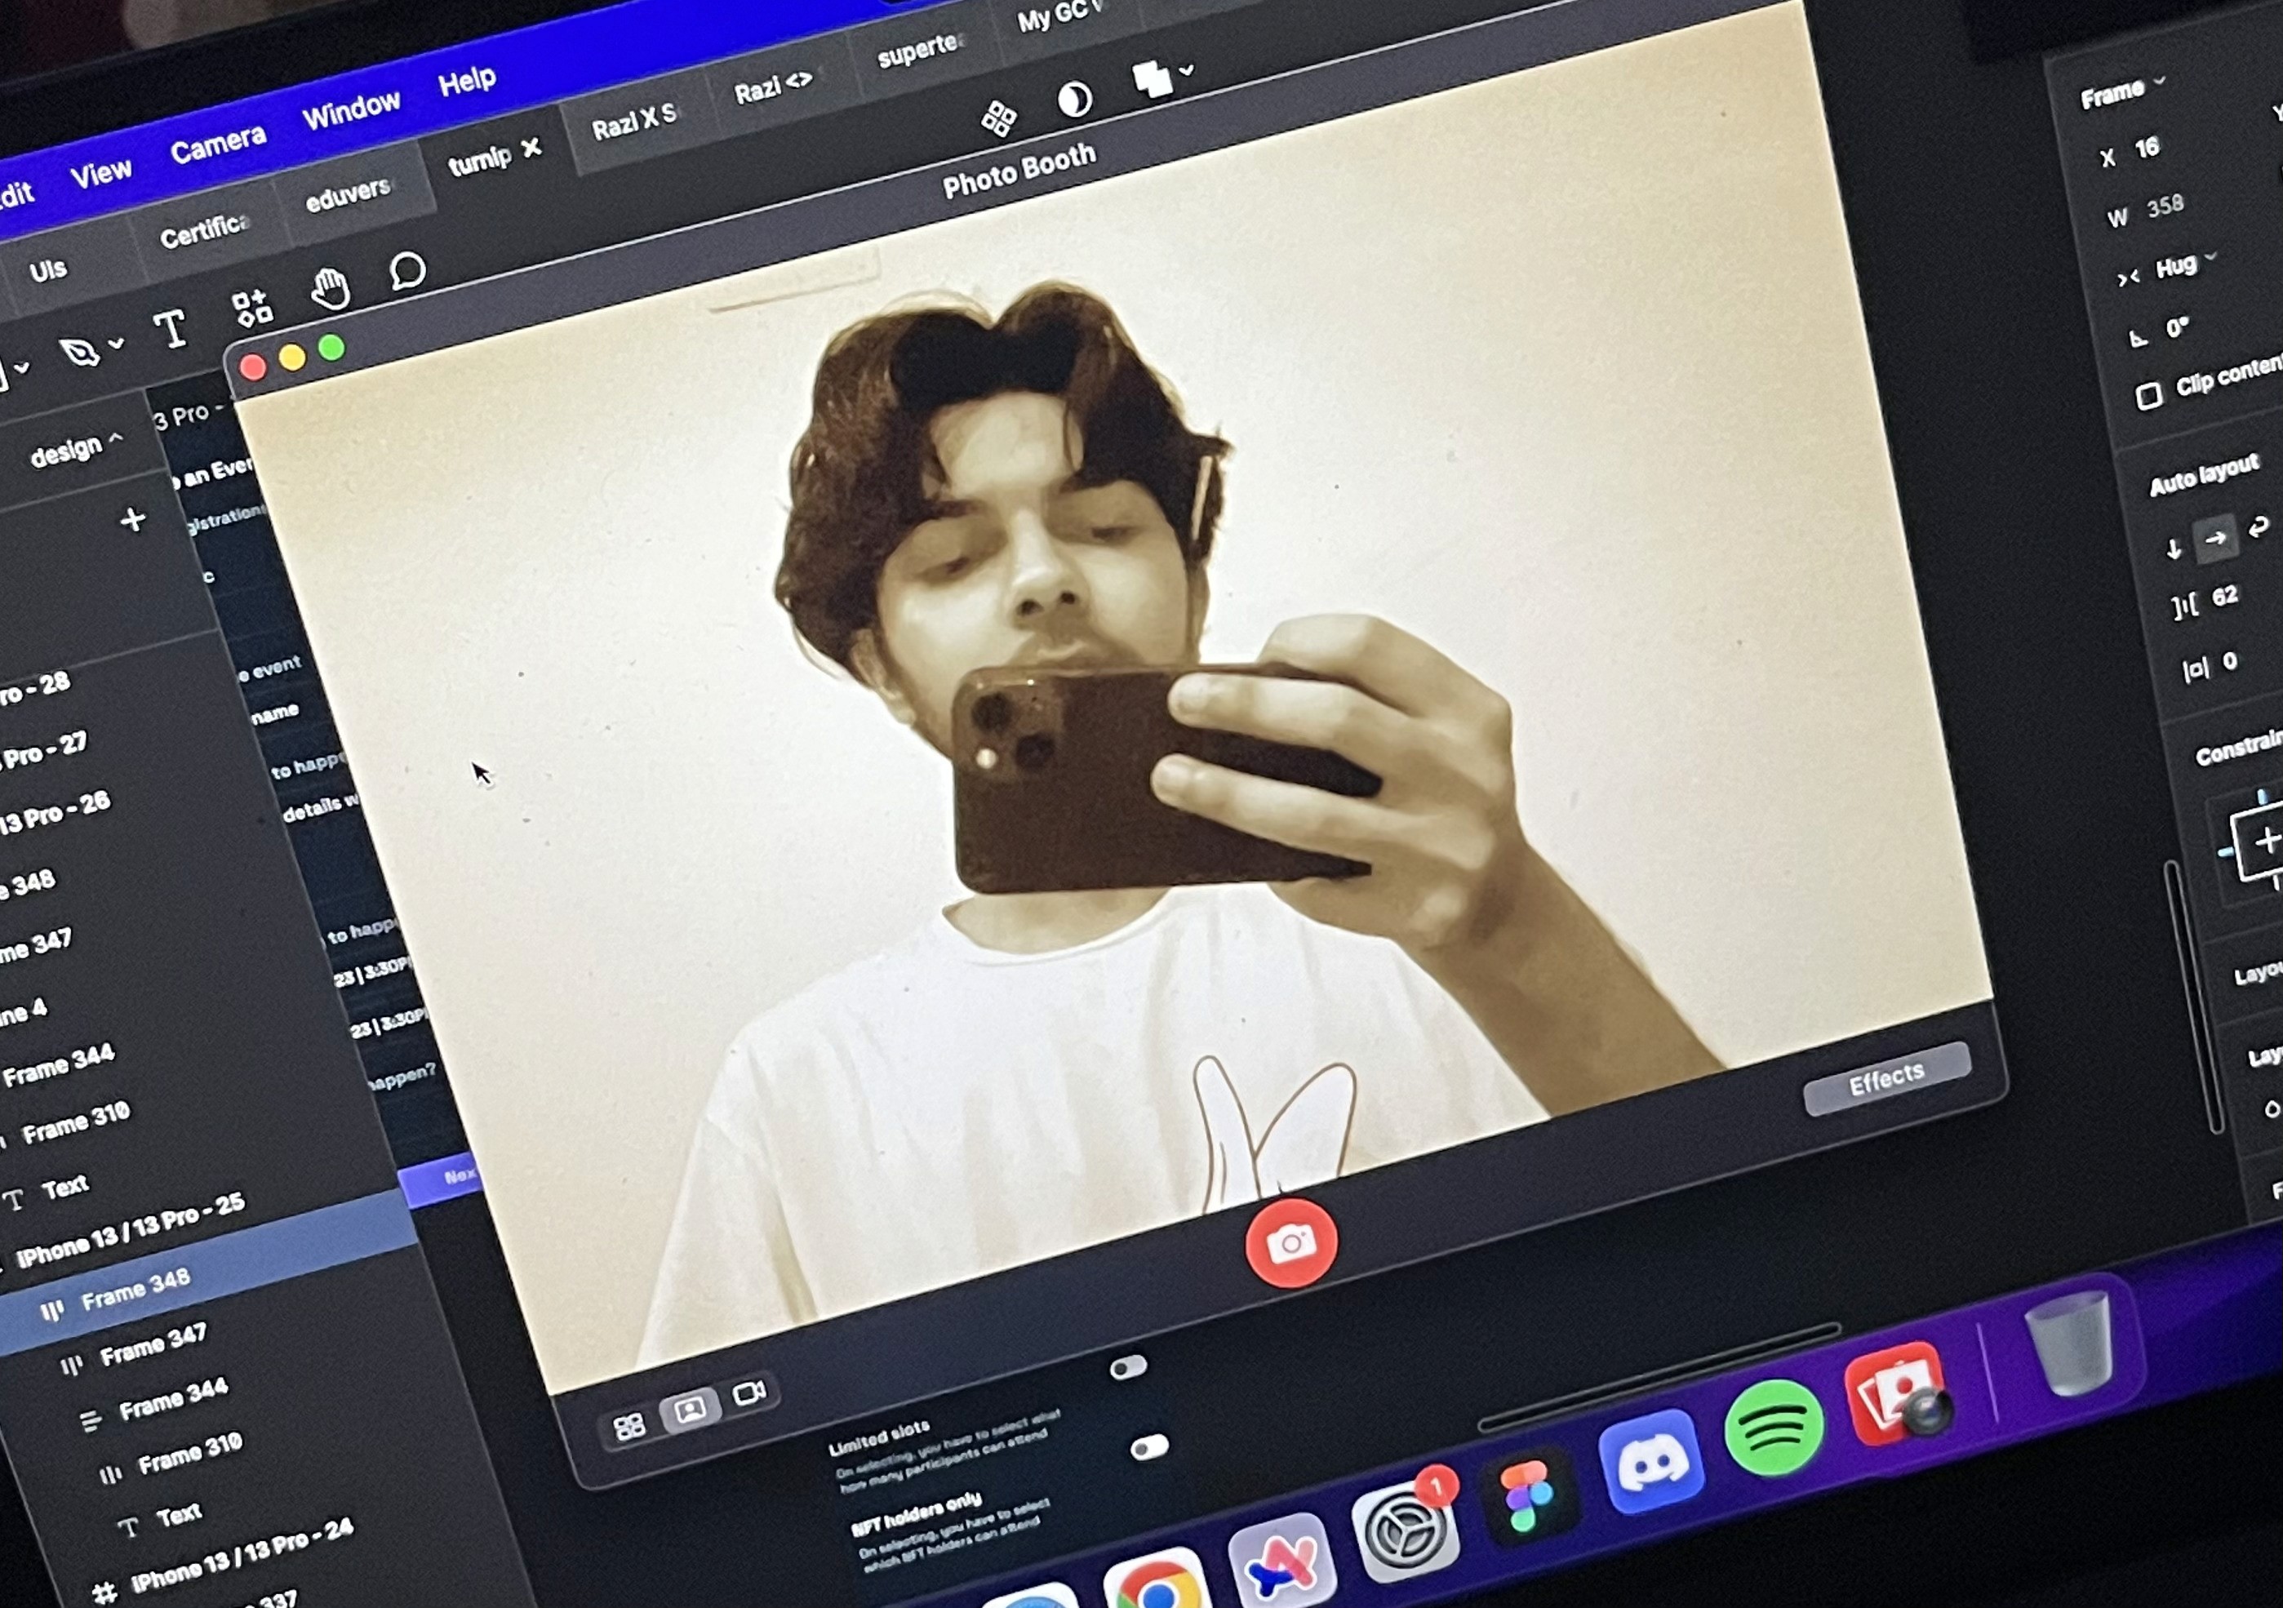Click the Figma component grid icon
Image resolution: width=2283 pixels, height=1608 pixels.
pyautogui.click(x=998, y=118)
